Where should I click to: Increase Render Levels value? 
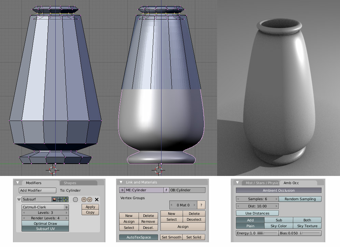coord(67,218)
